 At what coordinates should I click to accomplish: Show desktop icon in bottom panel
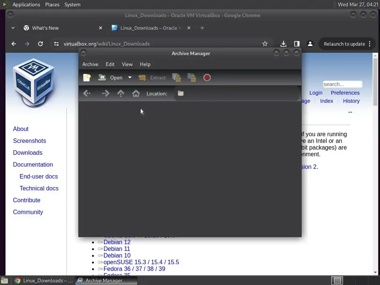(4, 281)
